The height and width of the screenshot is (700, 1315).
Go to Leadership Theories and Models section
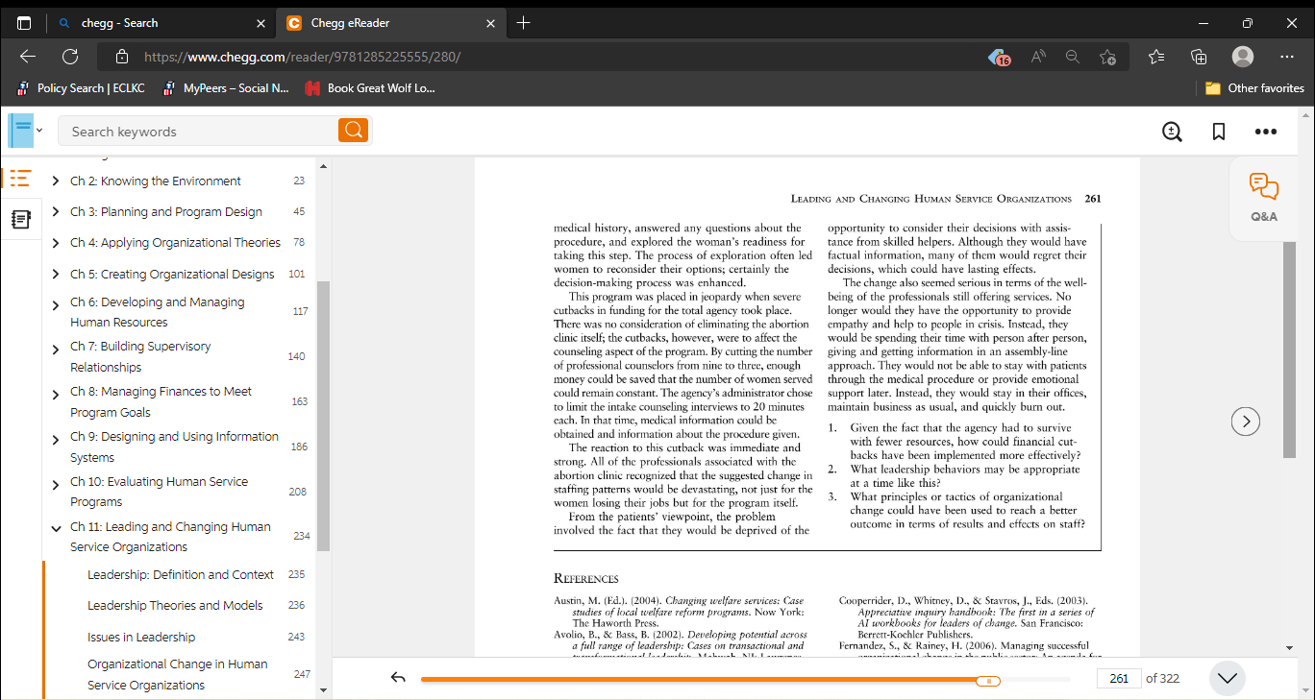pyautogui.click(x=175, y=606)
